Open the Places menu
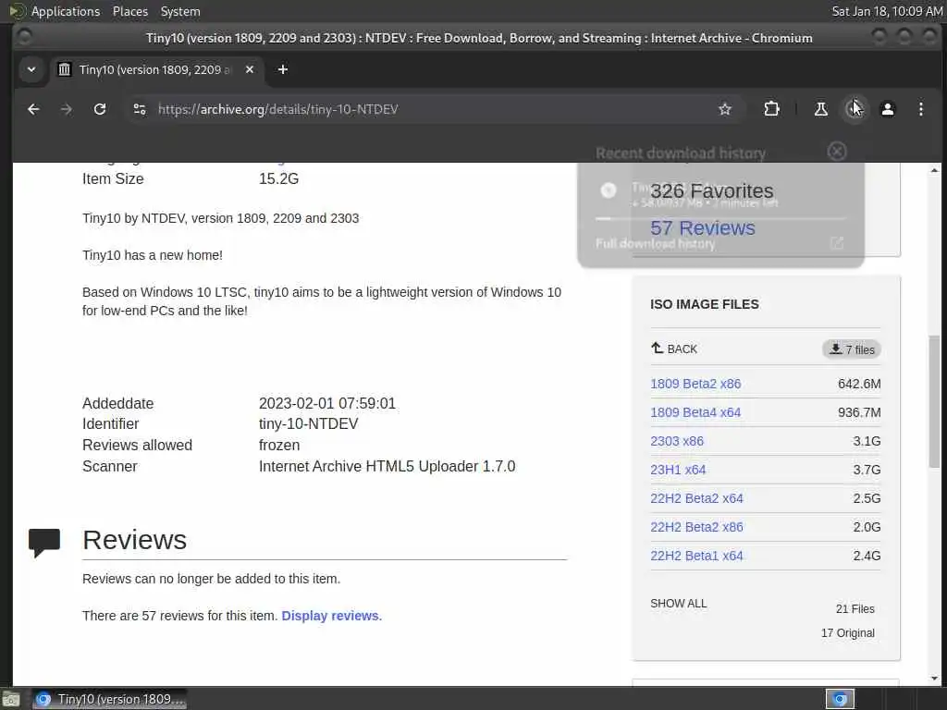 click(x=129, y=11)
